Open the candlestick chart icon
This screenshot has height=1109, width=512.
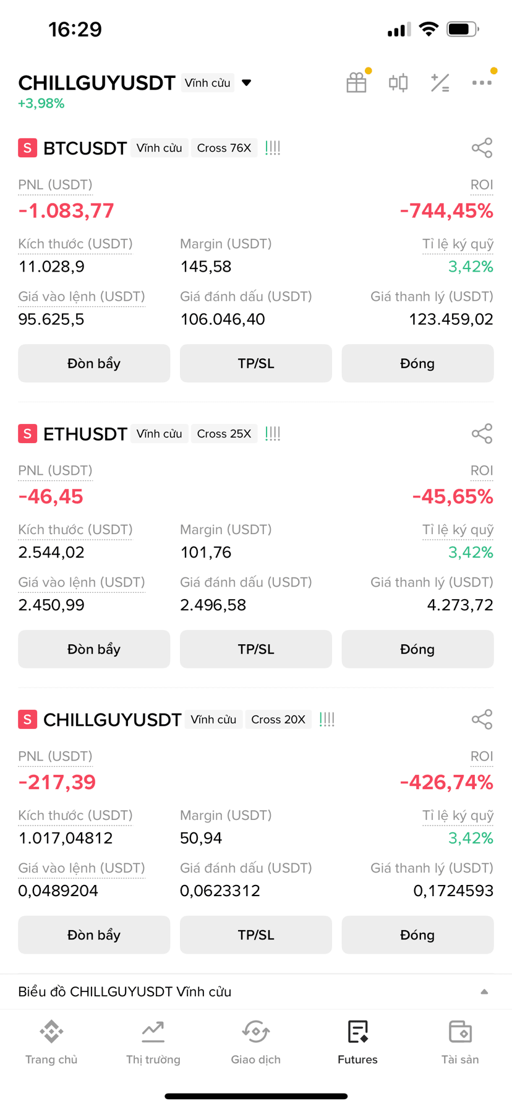(398, 82)
